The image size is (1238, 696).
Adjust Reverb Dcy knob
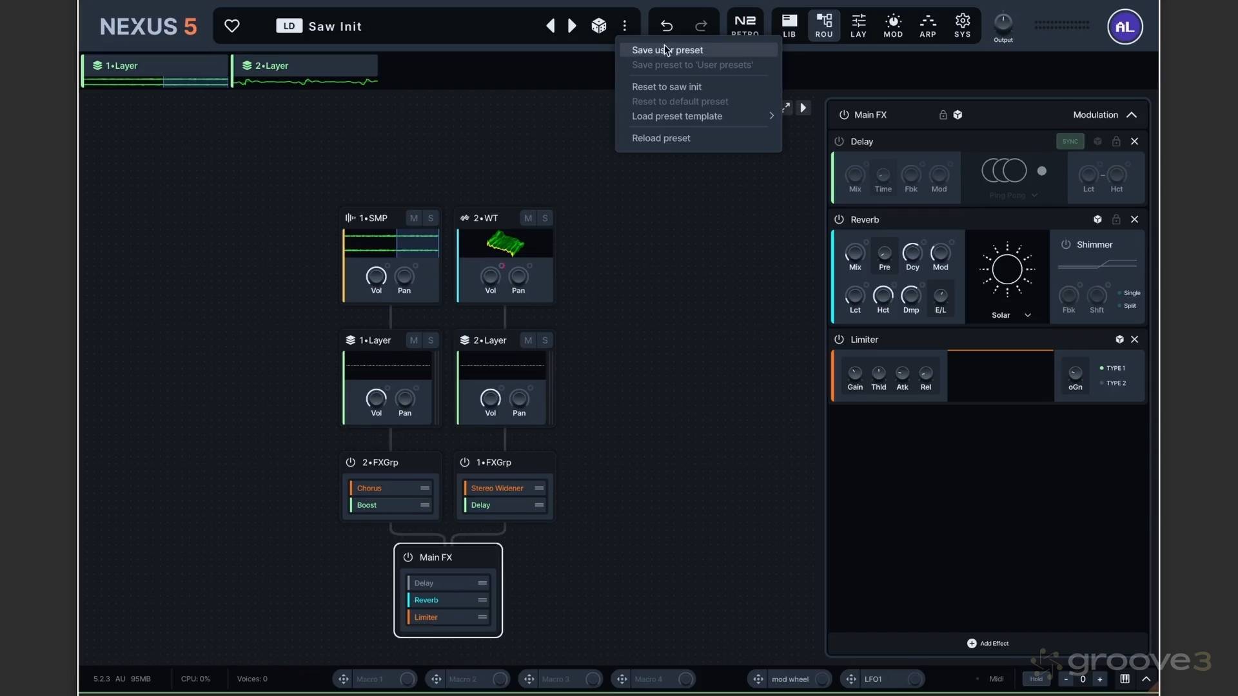[x=912, y=253]
